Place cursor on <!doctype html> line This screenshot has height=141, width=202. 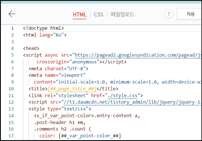coord(43,28)
